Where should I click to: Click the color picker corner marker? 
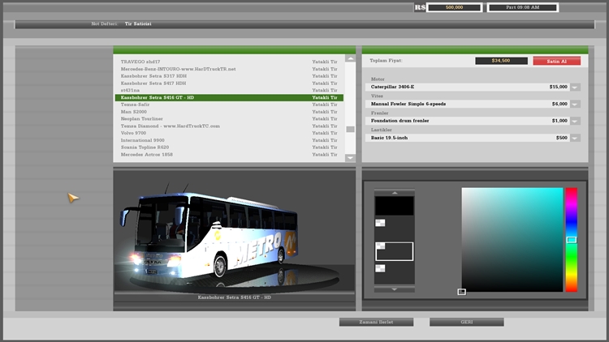click(x=461, y=292)
